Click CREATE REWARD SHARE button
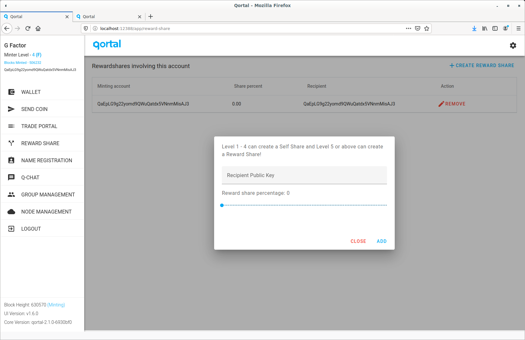Image resolution: width=525 pixels, height=340 pixels. coord(482,65)
